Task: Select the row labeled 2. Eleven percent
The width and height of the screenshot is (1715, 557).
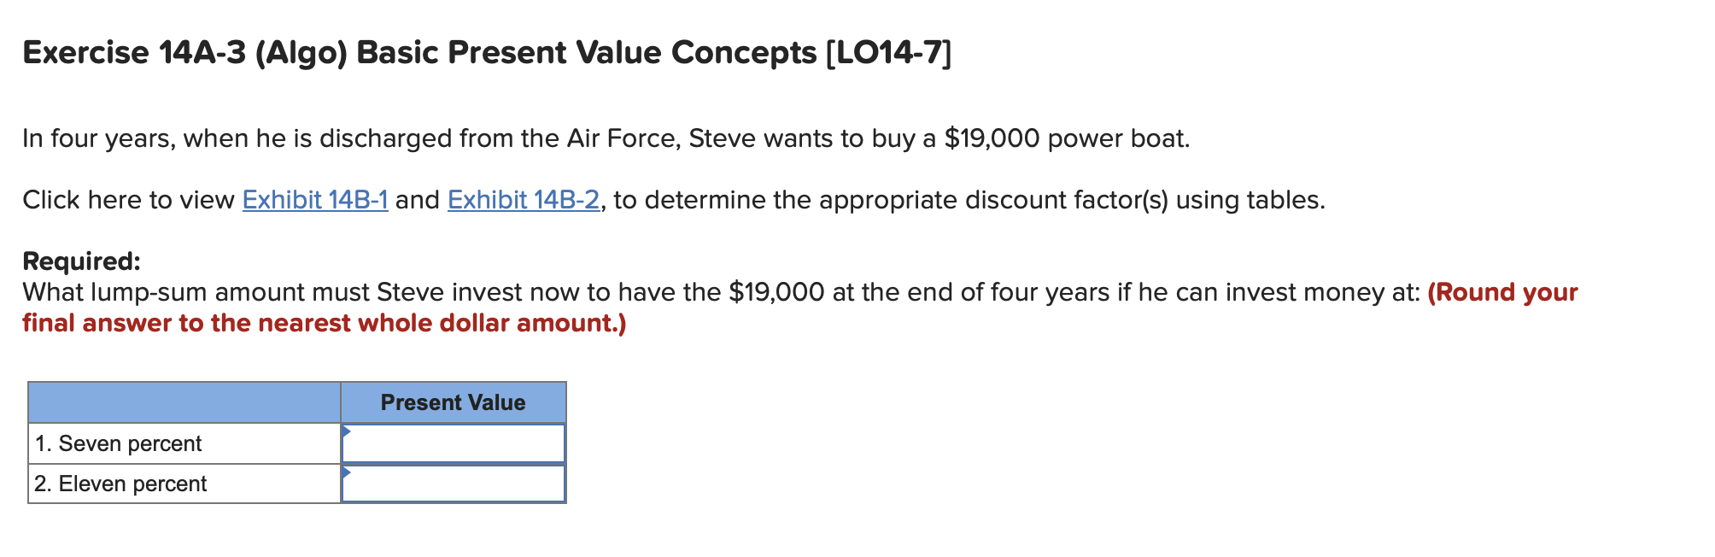Action: click(120, 483)
